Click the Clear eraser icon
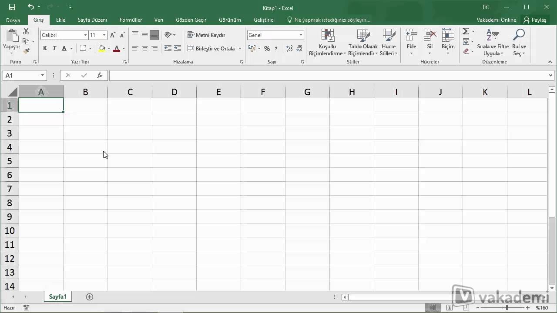Viewport: 557px width, 313px height. tap(466, 51)
